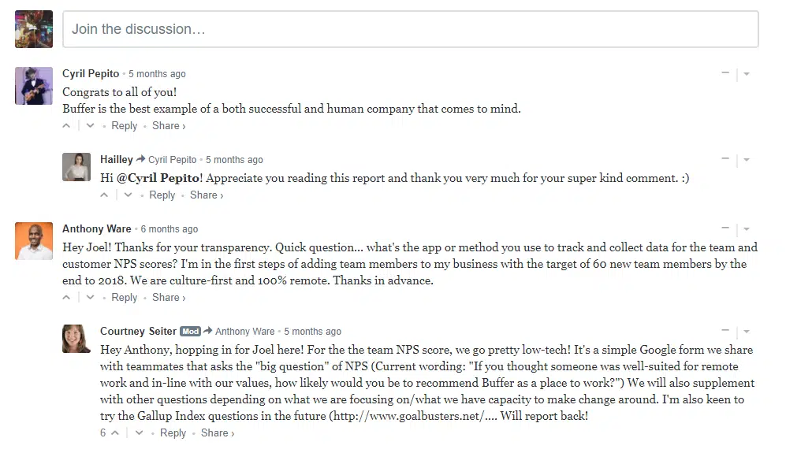This screenshot has height=464, width=786.
Task: Open the Share menu under Anthony Ware's comment
Action: [x=168, y=297]
